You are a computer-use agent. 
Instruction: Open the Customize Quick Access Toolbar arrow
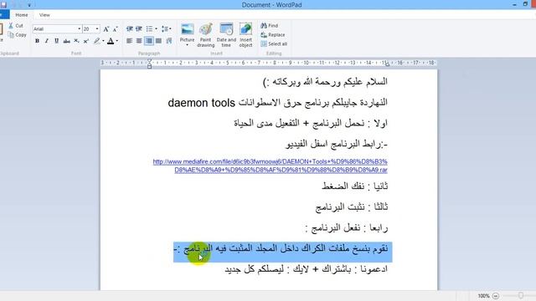tap(29, 5)
